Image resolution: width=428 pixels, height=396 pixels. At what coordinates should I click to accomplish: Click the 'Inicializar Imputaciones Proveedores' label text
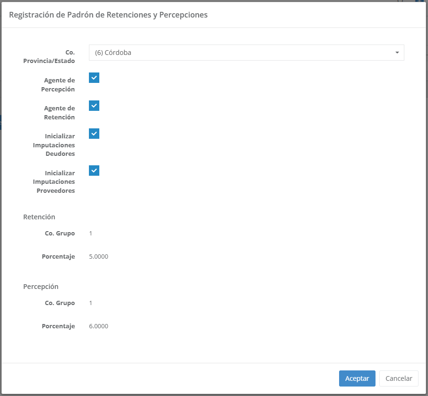click(x=54, y=182)
